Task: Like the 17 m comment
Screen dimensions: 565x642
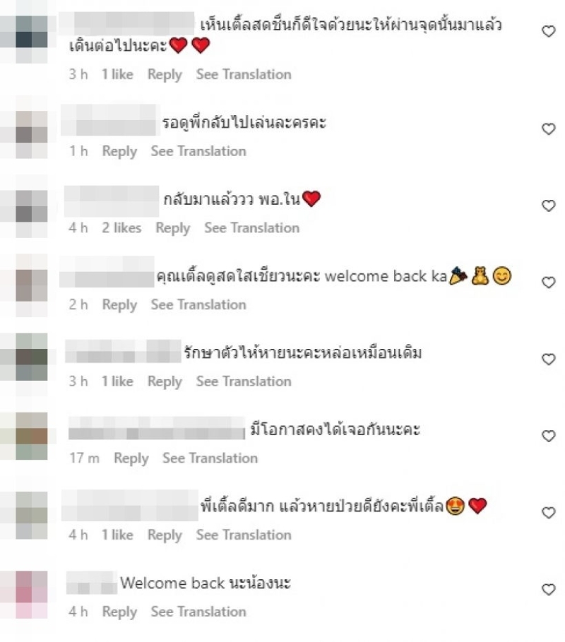Action: click(548, 436)
